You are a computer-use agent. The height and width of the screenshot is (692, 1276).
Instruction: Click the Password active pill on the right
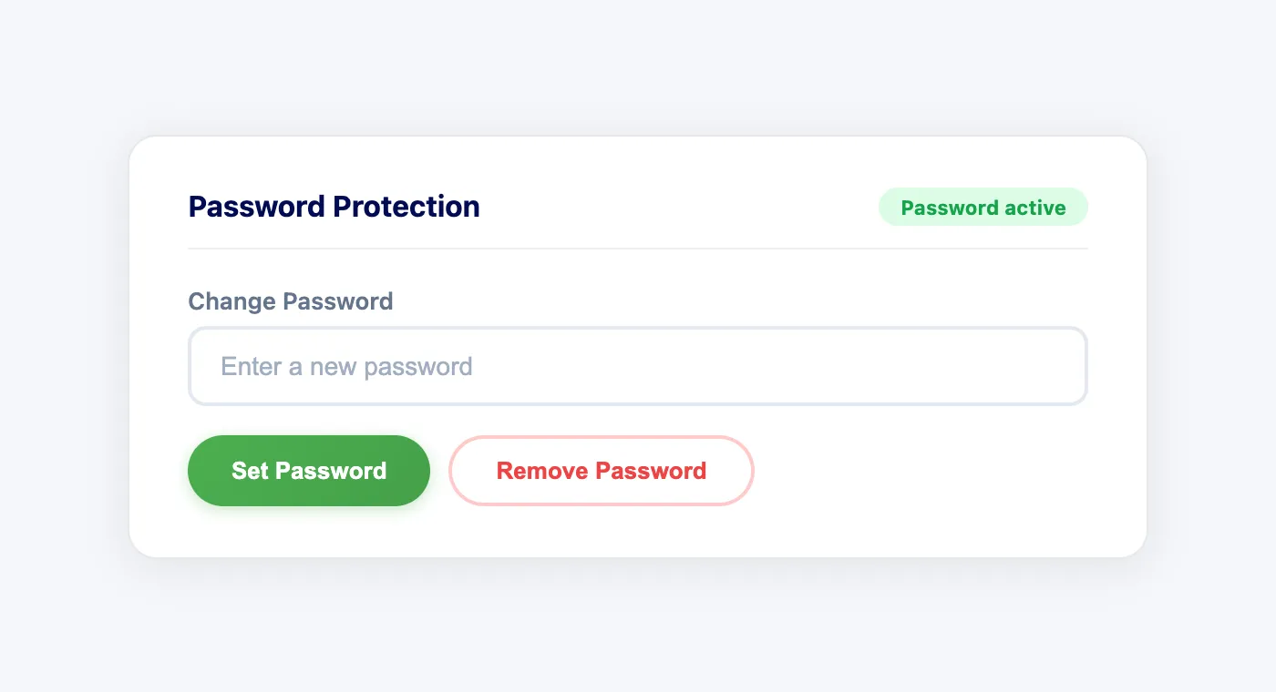pyautogui.click(x=983, y=207)
